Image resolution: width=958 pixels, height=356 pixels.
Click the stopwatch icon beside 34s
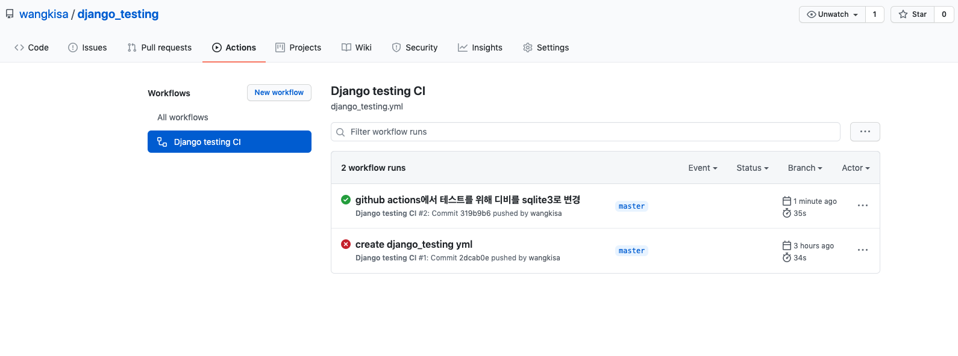[787, 257]
